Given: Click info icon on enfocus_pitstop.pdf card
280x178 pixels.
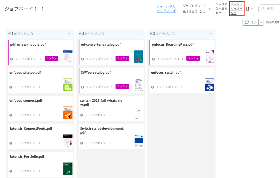Looking at the screenshot, I should point(11,87).
